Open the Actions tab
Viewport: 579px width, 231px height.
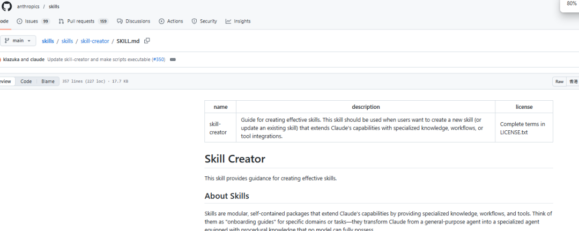coord(171,21)
